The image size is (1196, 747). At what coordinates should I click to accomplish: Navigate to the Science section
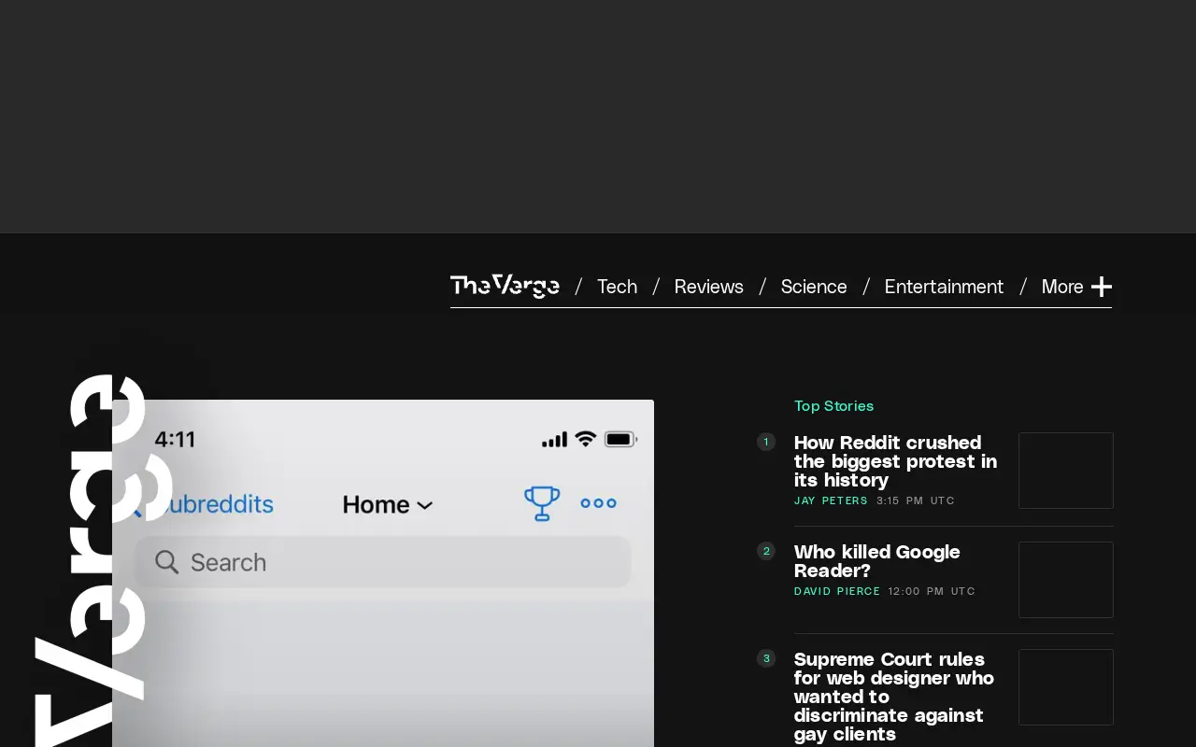point(814,287)
